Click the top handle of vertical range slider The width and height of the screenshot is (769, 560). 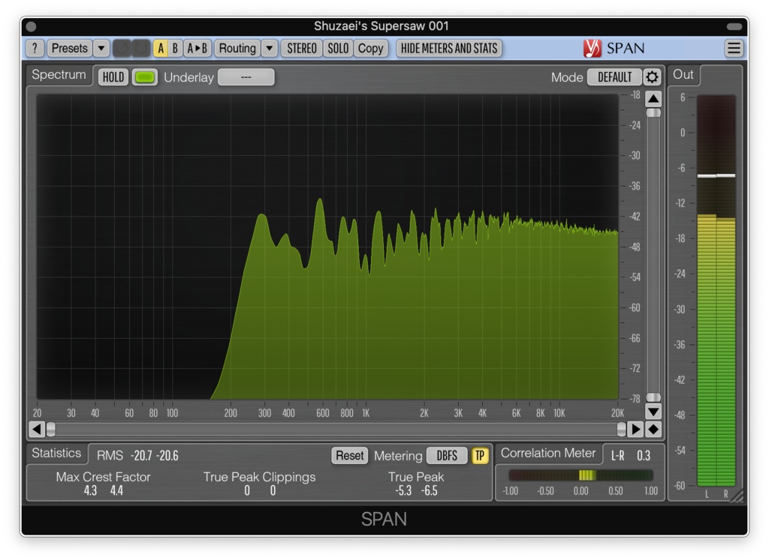653,113
